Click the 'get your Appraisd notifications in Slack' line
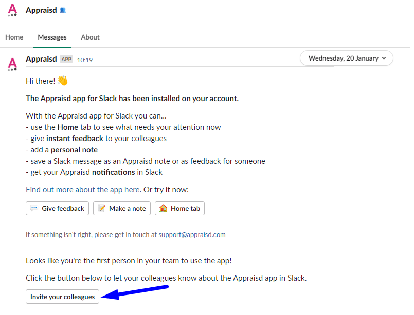 click(x=94, y=172)
